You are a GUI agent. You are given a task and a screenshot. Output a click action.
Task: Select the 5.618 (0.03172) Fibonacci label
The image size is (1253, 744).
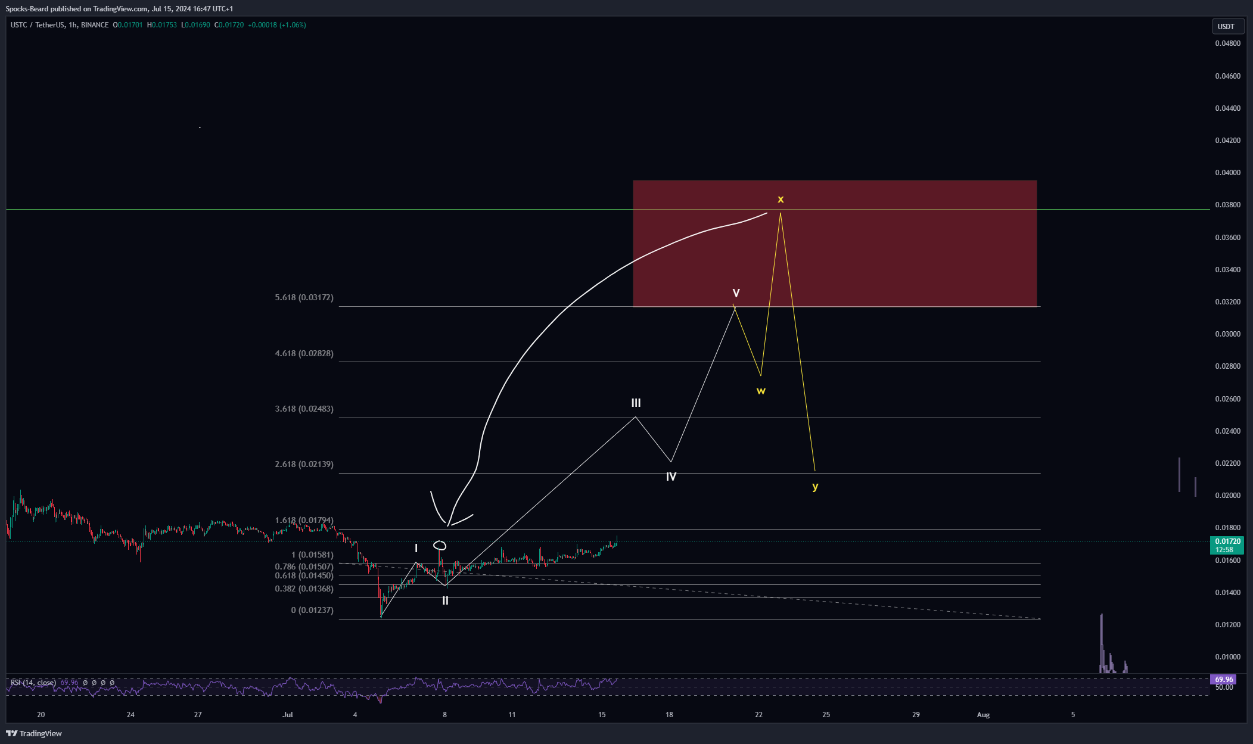tap(304, 297)
